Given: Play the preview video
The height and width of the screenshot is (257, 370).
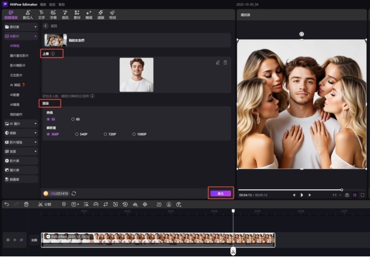Looking at the screenshot, I should point(302,195).
